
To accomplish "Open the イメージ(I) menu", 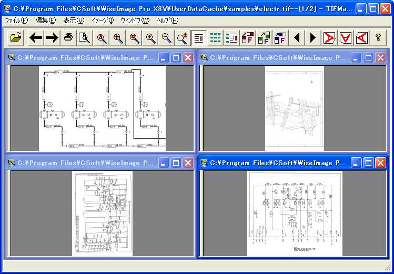I will [102, 21].
